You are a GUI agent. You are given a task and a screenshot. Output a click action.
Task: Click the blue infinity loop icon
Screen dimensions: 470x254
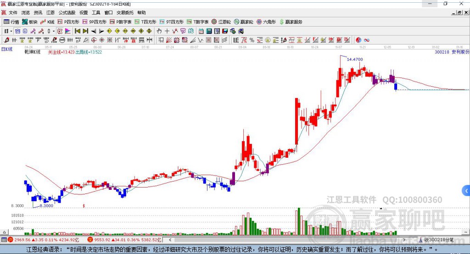[x=367, y=40]
